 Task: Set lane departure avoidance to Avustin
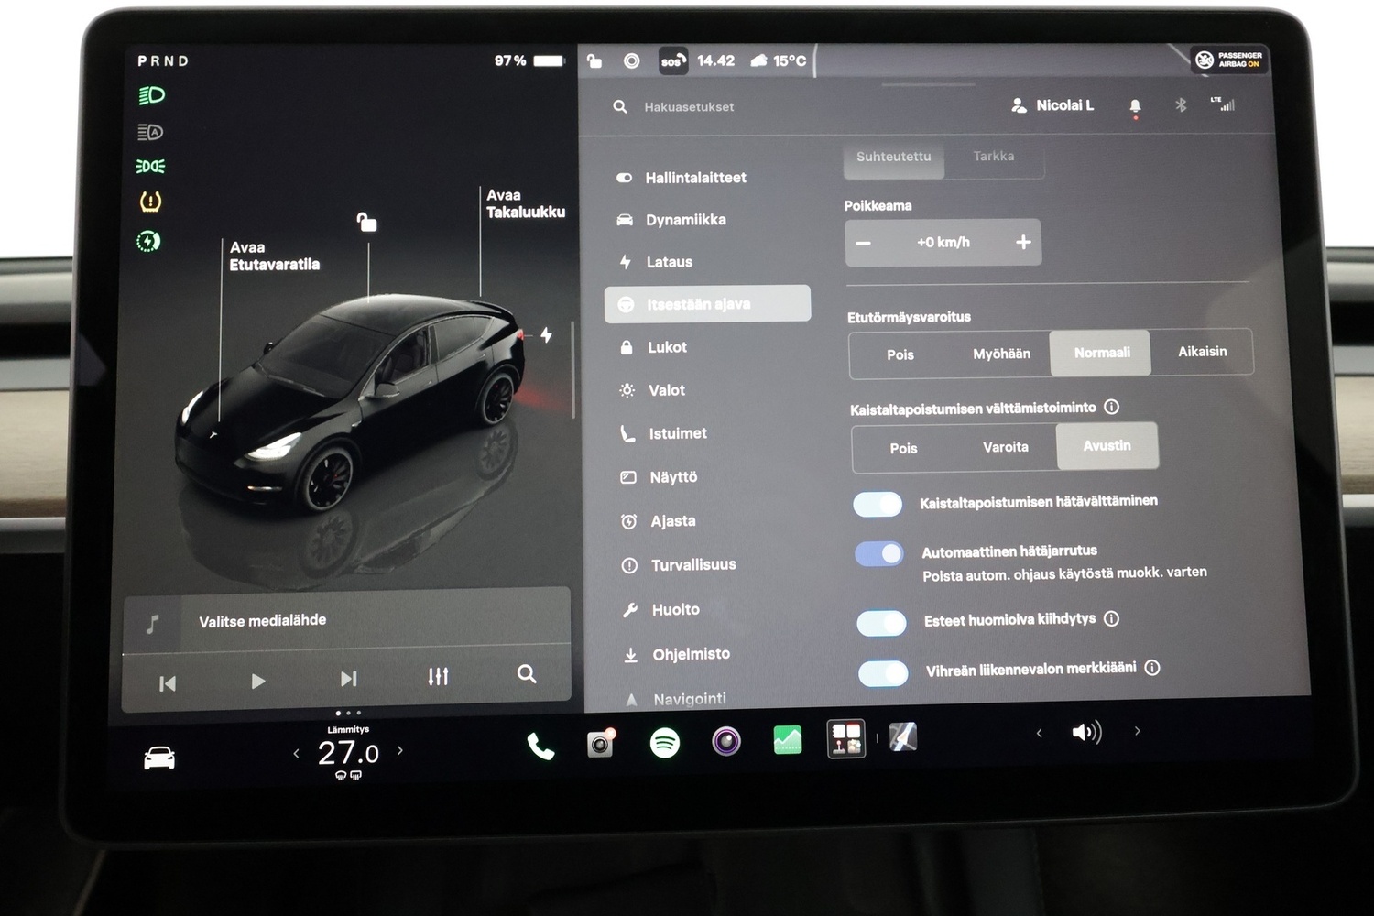click(1107, 446)
